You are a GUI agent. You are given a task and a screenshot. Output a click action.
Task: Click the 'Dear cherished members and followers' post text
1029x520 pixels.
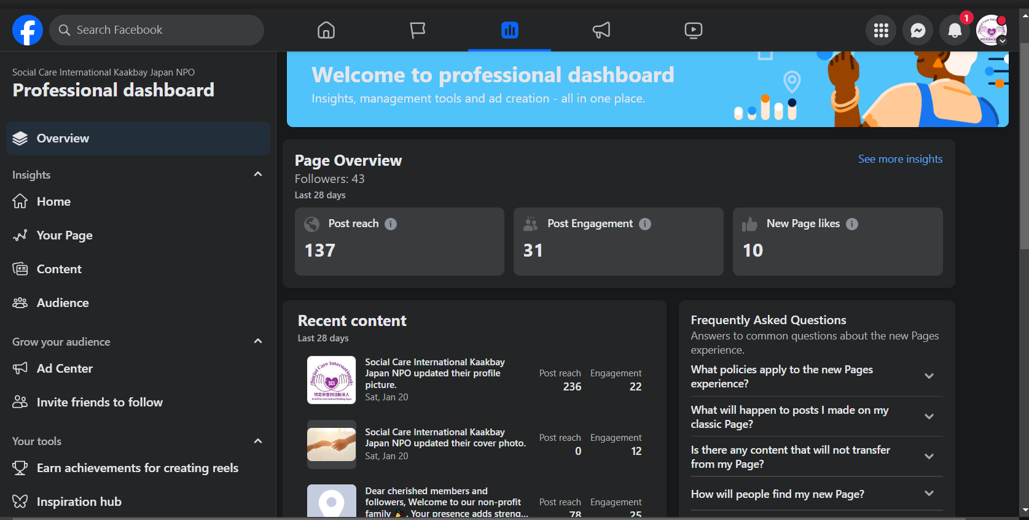[447, 502]
